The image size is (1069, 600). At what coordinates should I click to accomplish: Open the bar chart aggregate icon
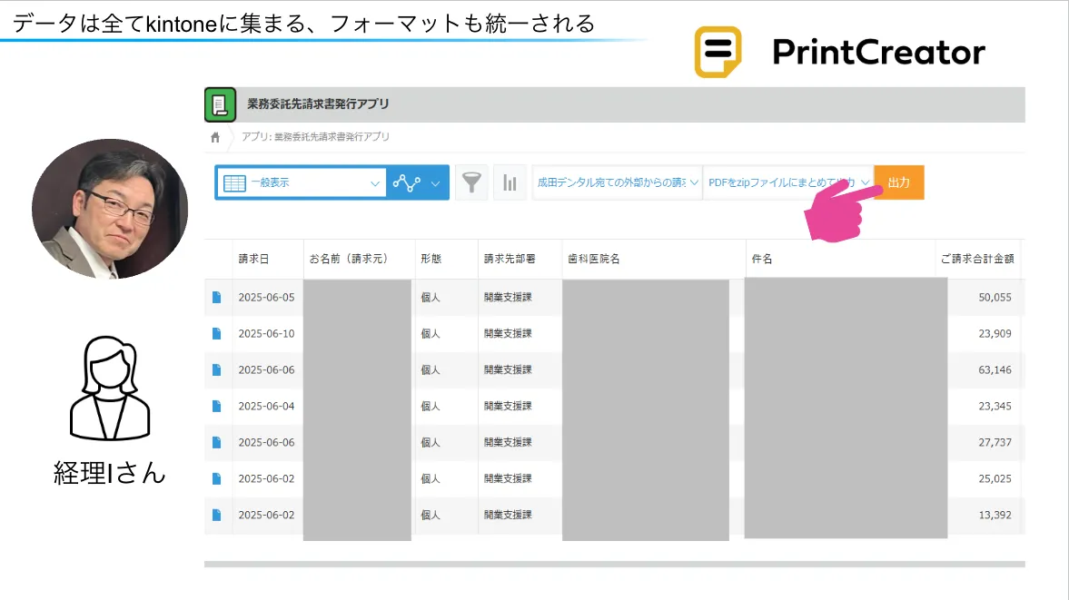click(510, 182)
